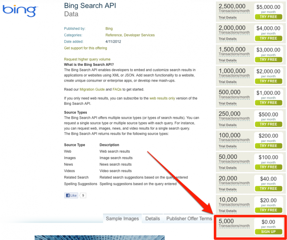Try free the $500.00 per month plan
Screen dimensions: 287x240
click(x=268, y=124)
